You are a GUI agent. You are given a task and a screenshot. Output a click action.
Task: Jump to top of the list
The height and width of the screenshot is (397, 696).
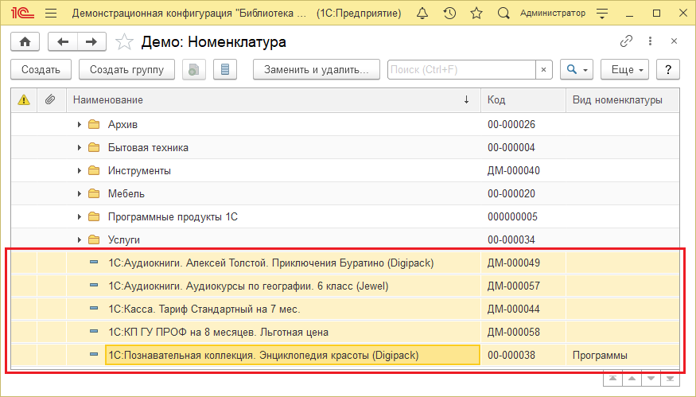(x=612, y=379)
